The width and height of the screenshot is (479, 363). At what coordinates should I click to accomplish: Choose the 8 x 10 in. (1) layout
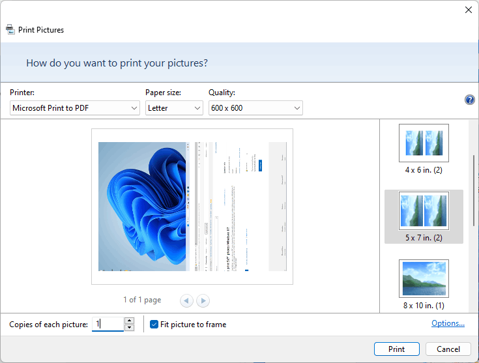[424, 285]
